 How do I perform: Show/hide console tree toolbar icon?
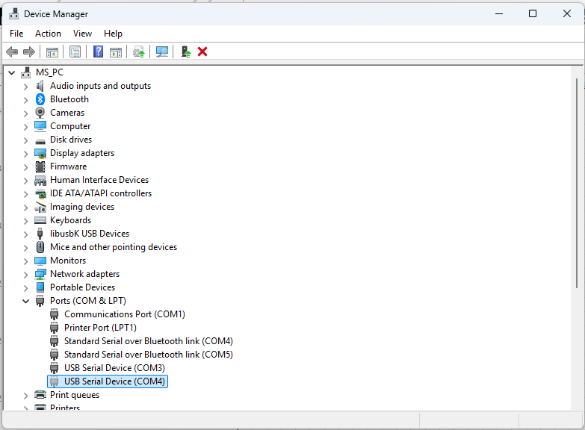(x=52, y=52)
